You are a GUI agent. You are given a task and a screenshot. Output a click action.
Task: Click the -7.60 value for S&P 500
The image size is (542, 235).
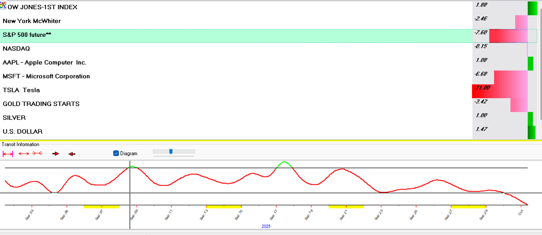point(480,33)
